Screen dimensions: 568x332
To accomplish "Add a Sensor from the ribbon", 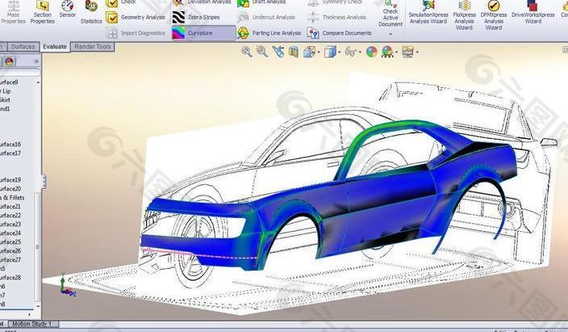I will [68, 11].
